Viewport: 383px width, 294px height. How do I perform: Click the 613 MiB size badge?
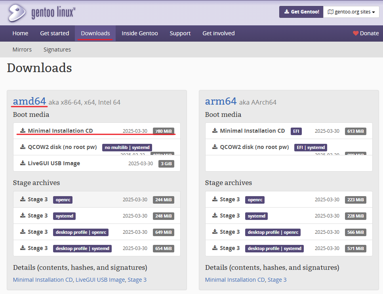355,131
